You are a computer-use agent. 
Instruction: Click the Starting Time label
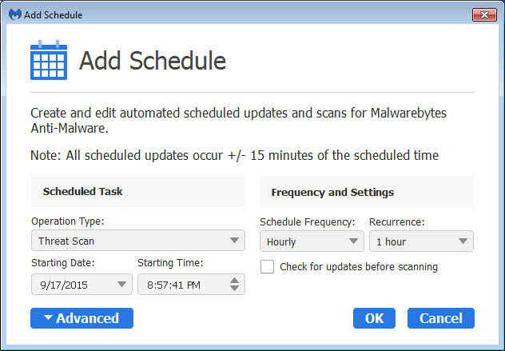pos(171,263)
